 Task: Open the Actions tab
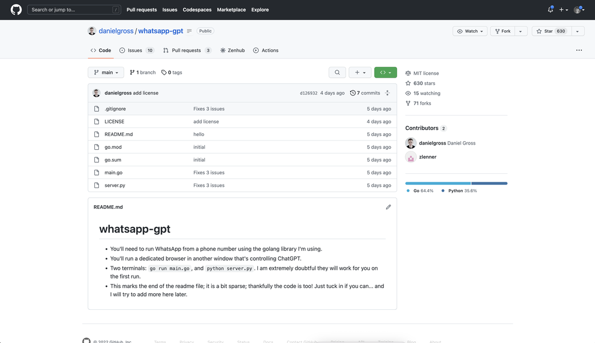(x=265, y=50)
